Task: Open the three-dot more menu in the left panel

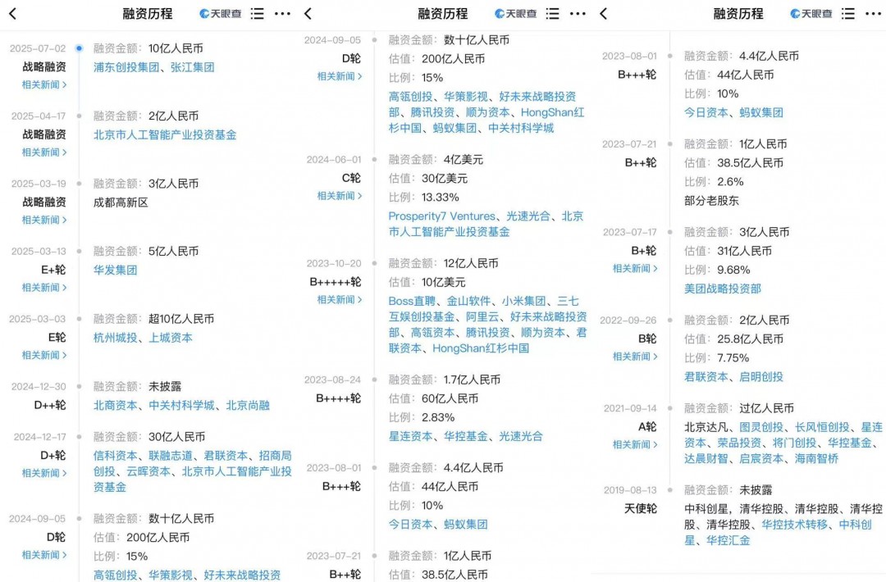Action: coord(282,14)
